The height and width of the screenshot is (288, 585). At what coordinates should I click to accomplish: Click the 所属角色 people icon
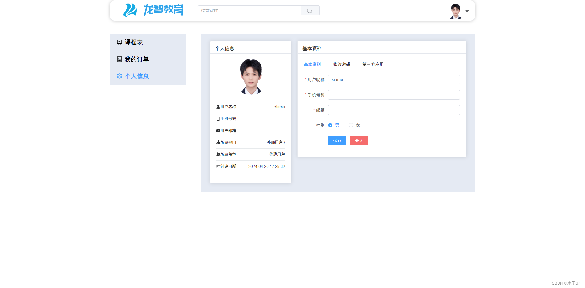(218, 154)
